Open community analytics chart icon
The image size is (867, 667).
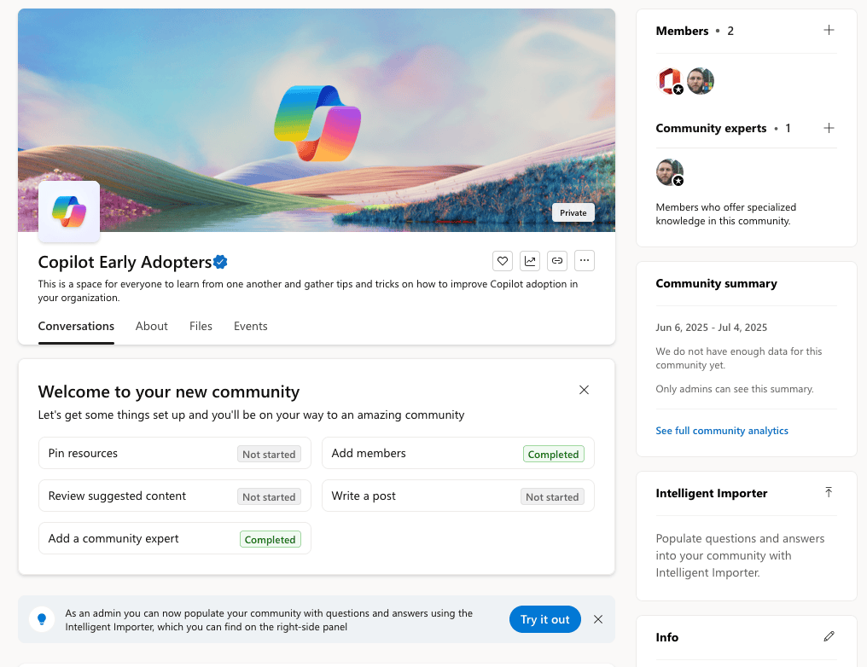pos(530,261)
